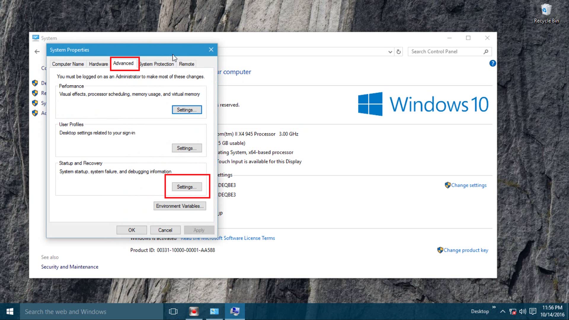This screenshot has height=320, width=569.
Task: Click the Windows Start button
Action: pyautogui.click(x=10, y=311)
